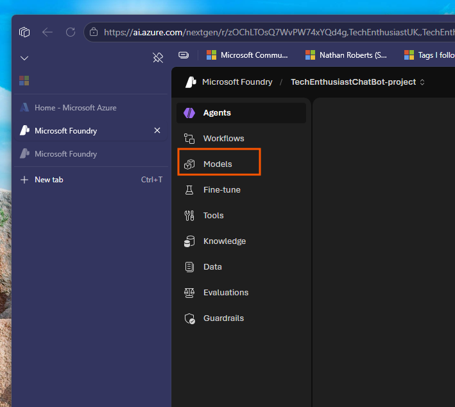455x407 pixels.
Task: Click the Microsoft Foundry logo icon in header
Action: pyautogui.click(x=191, y=82)
